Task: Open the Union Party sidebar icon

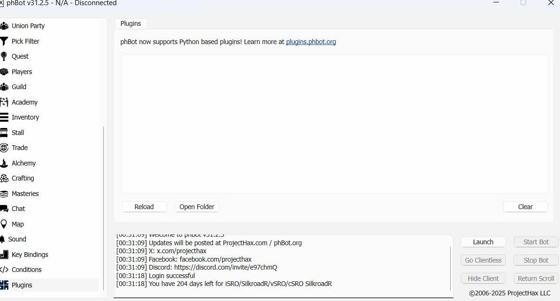Action: coord(4,26)
